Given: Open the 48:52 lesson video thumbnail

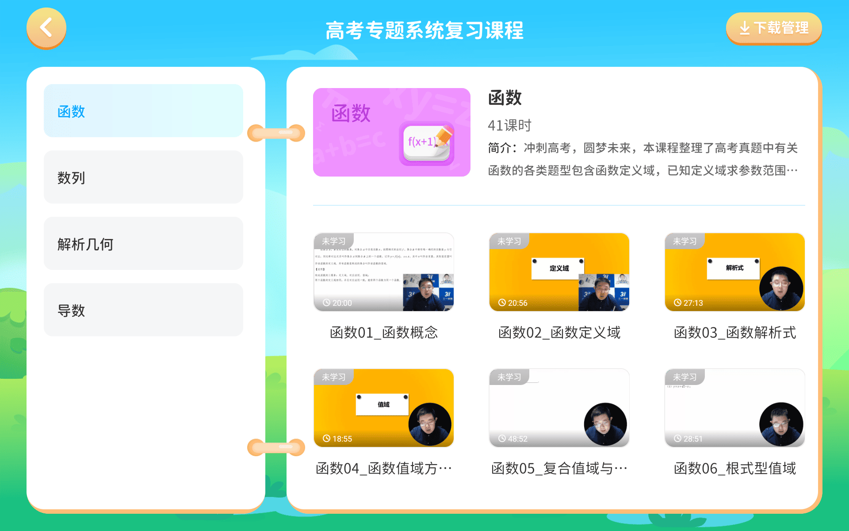Looking at the screenshot, I should [x=559, y=408].
